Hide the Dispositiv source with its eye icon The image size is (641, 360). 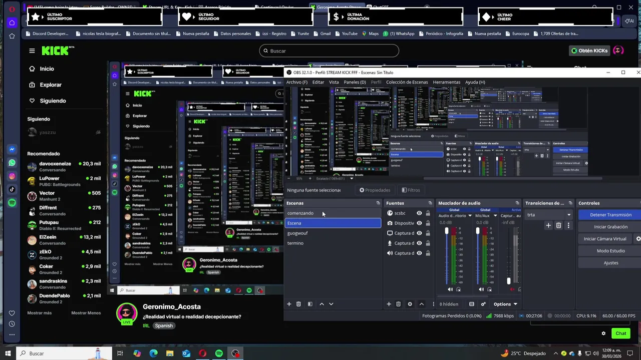[x=419, y=223]
